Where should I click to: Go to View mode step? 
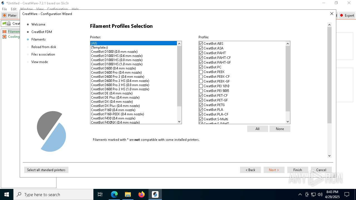pyautogui.click(x=39, y=62)
